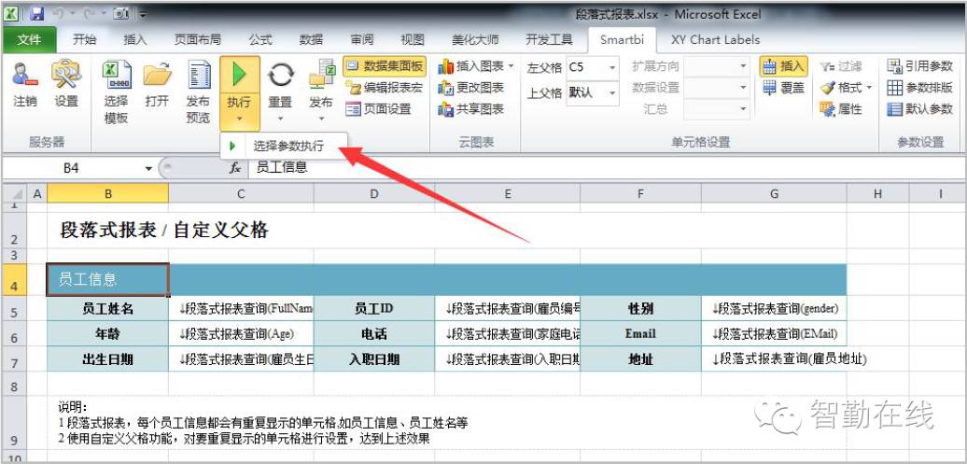Select column header C
The height and width of the screenshot is (464, 967).
[241, 194]
